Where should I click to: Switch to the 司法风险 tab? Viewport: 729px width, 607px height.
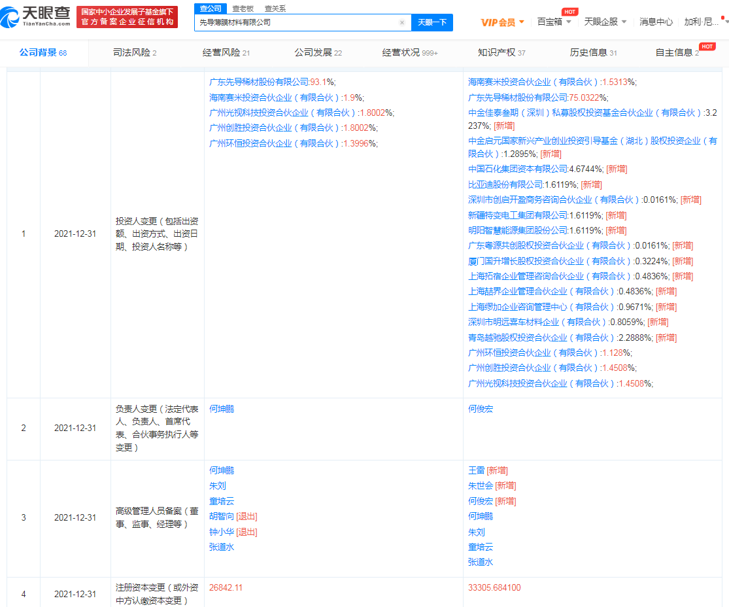[135, 52]
